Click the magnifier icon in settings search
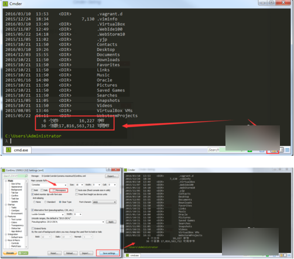This screenshot has height=259, width=294. click(x=26, y=176)
